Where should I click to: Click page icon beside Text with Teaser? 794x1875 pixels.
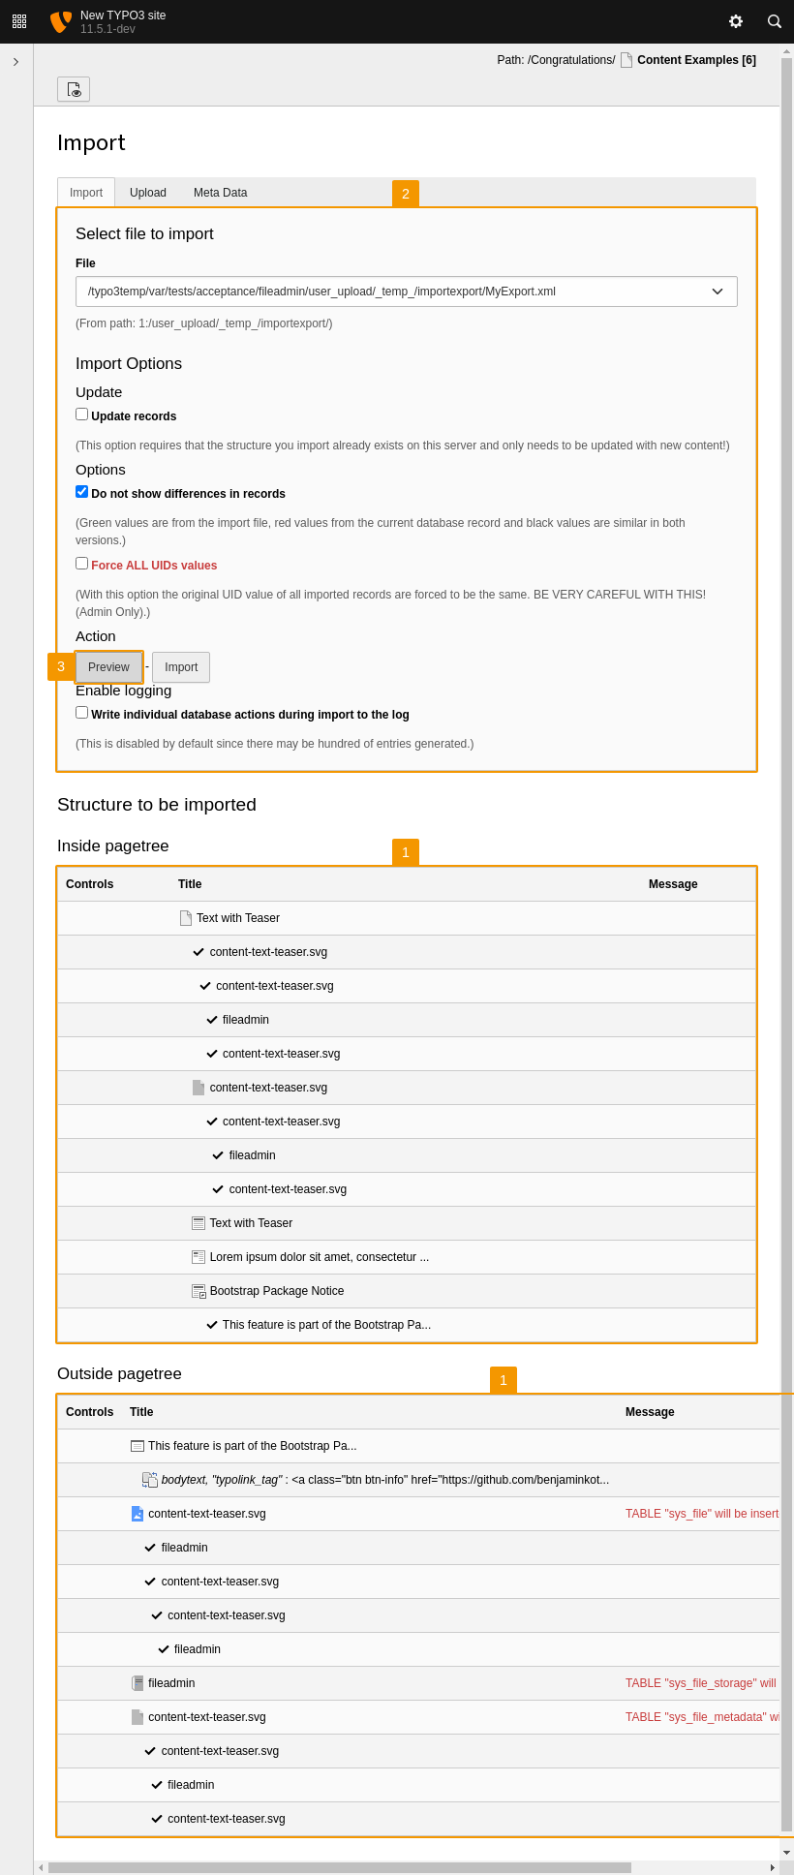pyautogui.click(x=186, y=918)
